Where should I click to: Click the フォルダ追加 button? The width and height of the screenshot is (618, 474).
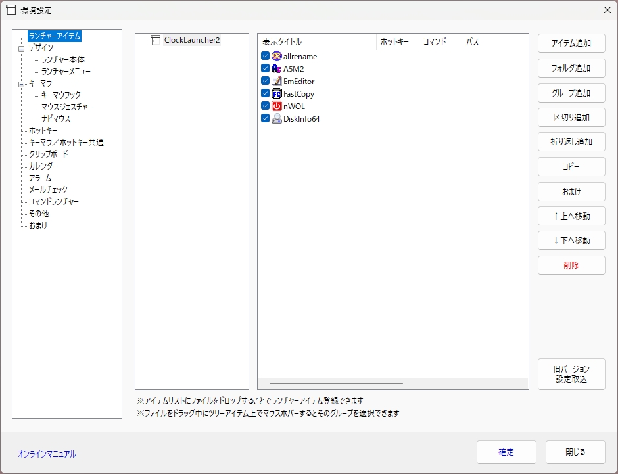571,68
